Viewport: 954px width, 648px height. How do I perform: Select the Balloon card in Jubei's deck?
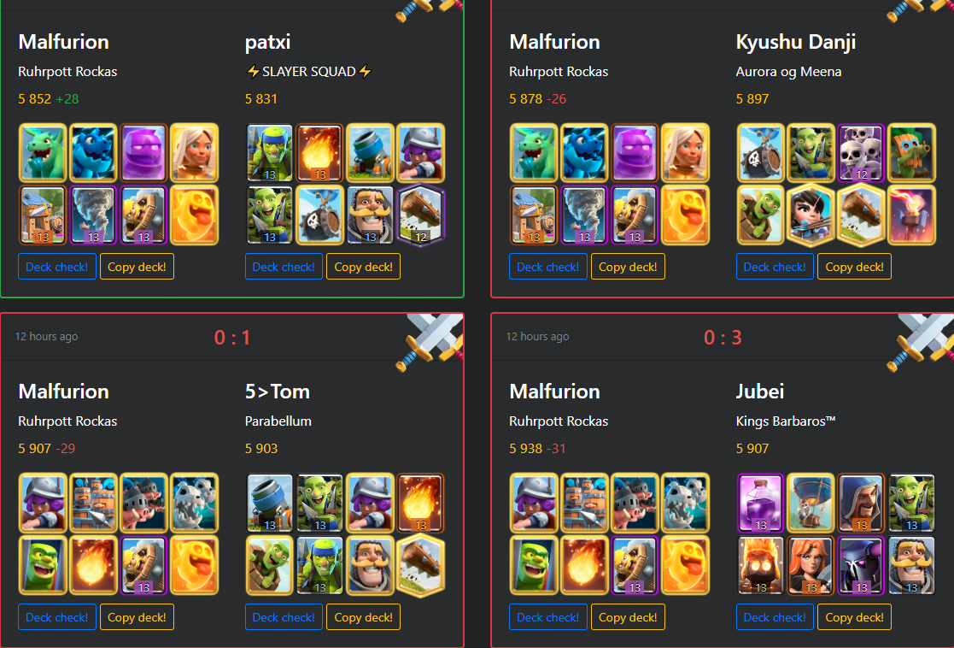[811, 503]
